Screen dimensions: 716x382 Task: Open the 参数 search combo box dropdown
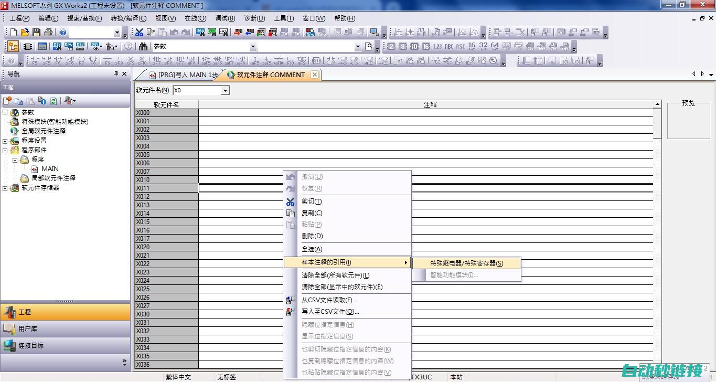pos(252,47)
